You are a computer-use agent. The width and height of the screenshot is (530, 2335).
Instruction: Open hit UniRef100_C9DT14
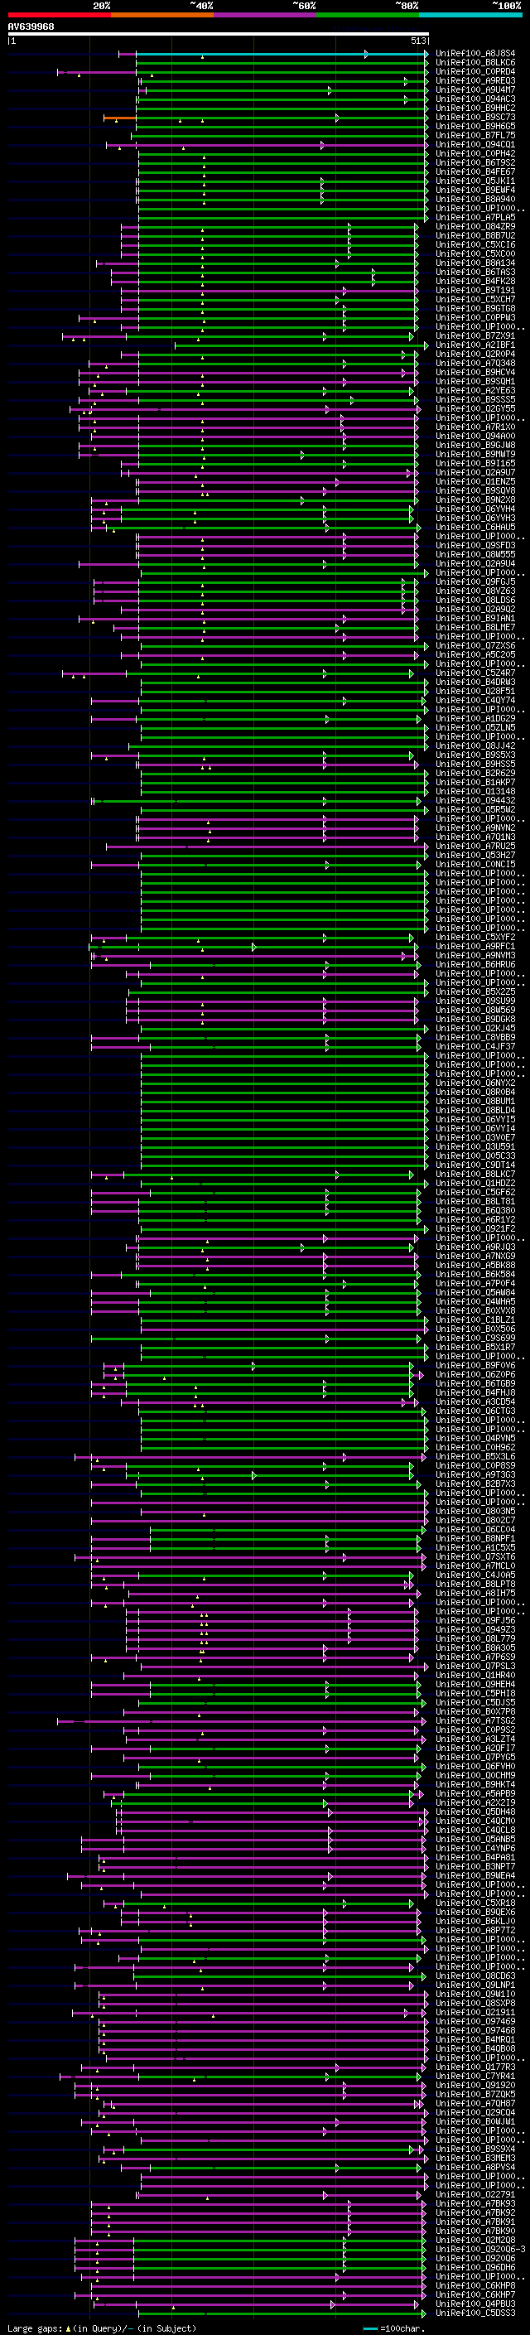475,1165
